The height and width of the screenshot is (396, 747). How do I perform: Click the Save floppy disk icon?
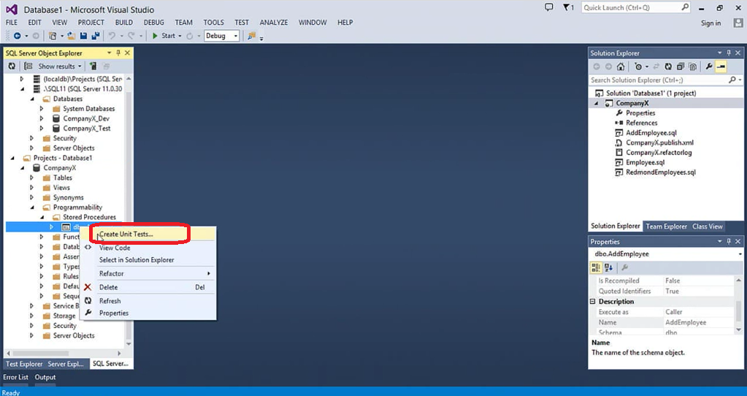point(84,36)
